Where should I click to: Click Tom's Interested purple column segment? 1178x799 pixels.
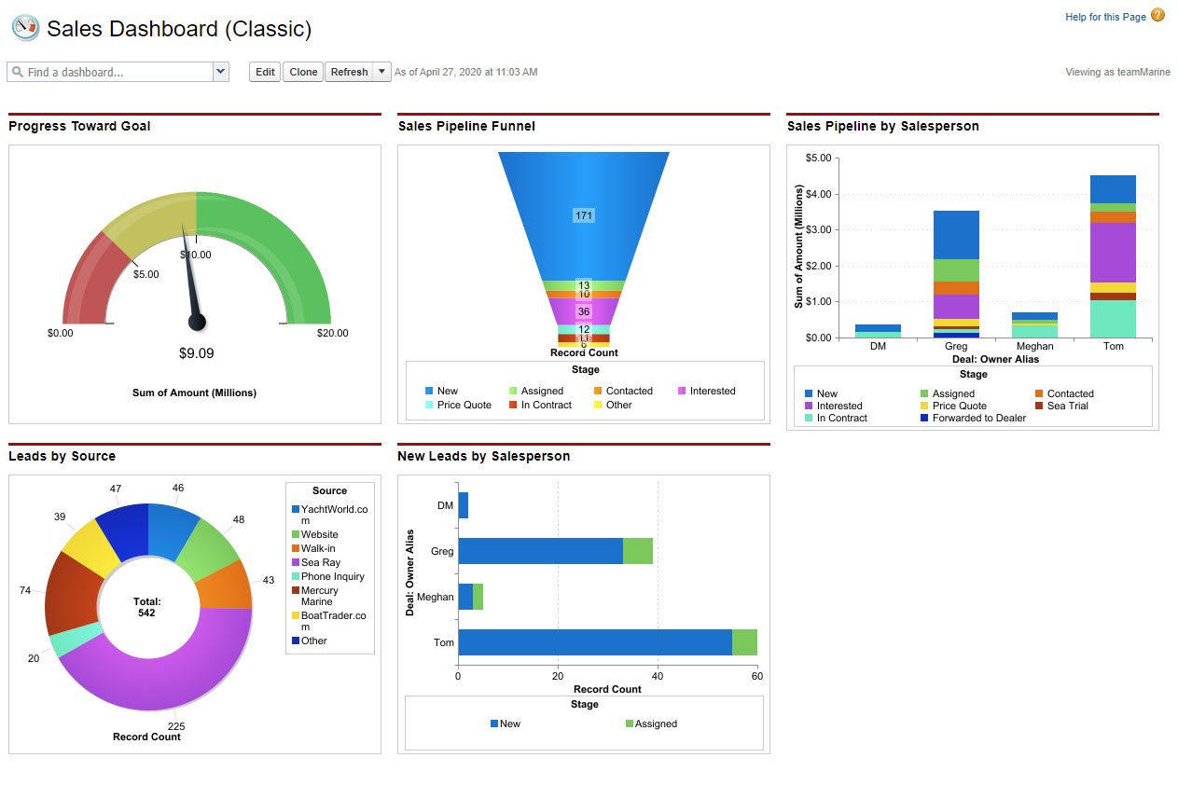[x=1113, y=252]
